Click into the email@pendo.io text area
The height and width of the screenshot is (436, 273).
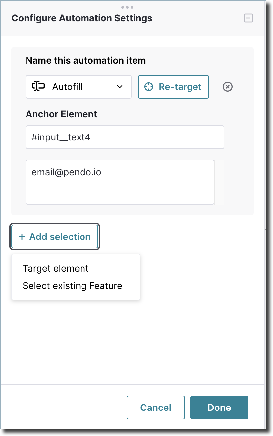coord(120,182)
